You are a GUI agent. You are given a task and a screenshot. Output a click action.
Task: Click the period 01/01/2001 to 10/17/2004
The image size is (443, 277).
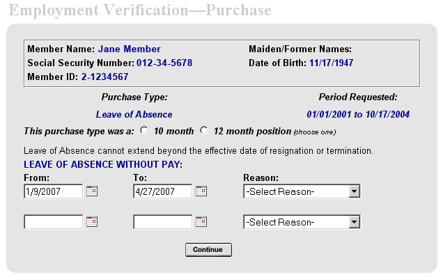pyautogui.click(x=358, y=114)
